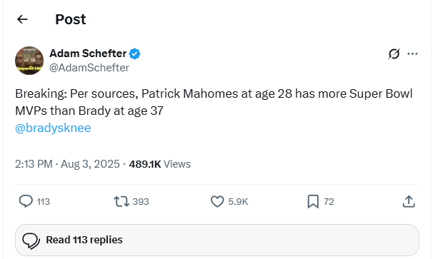Click the 5.9K likes count

238,202
